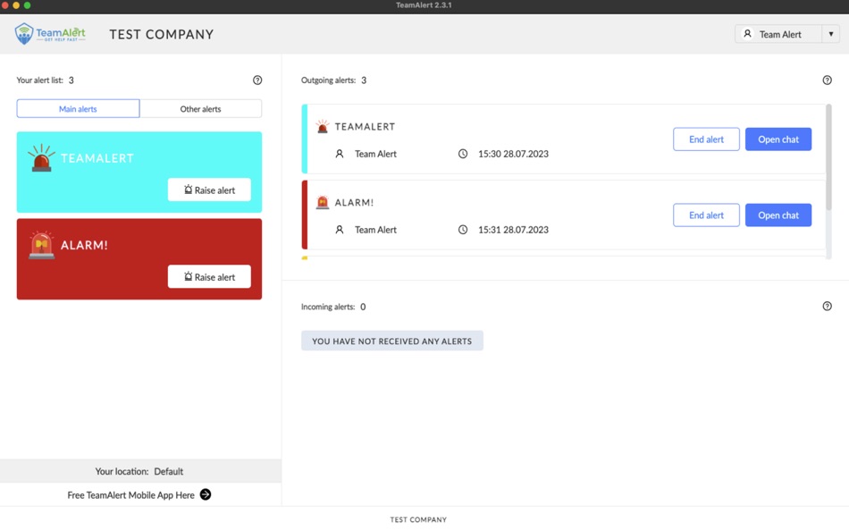Open help for Your alert list

(x=257, y=80)
